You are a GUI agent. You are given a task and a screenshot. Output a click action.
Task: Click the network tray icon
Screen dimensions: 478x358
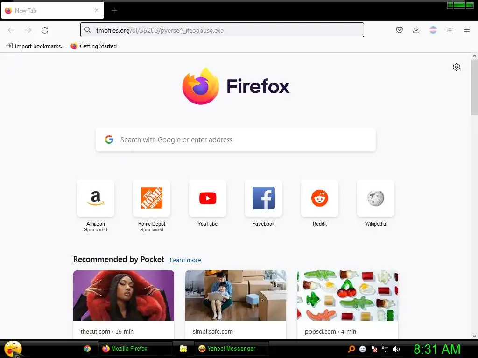pyautogui.click(x=385, y=349)
